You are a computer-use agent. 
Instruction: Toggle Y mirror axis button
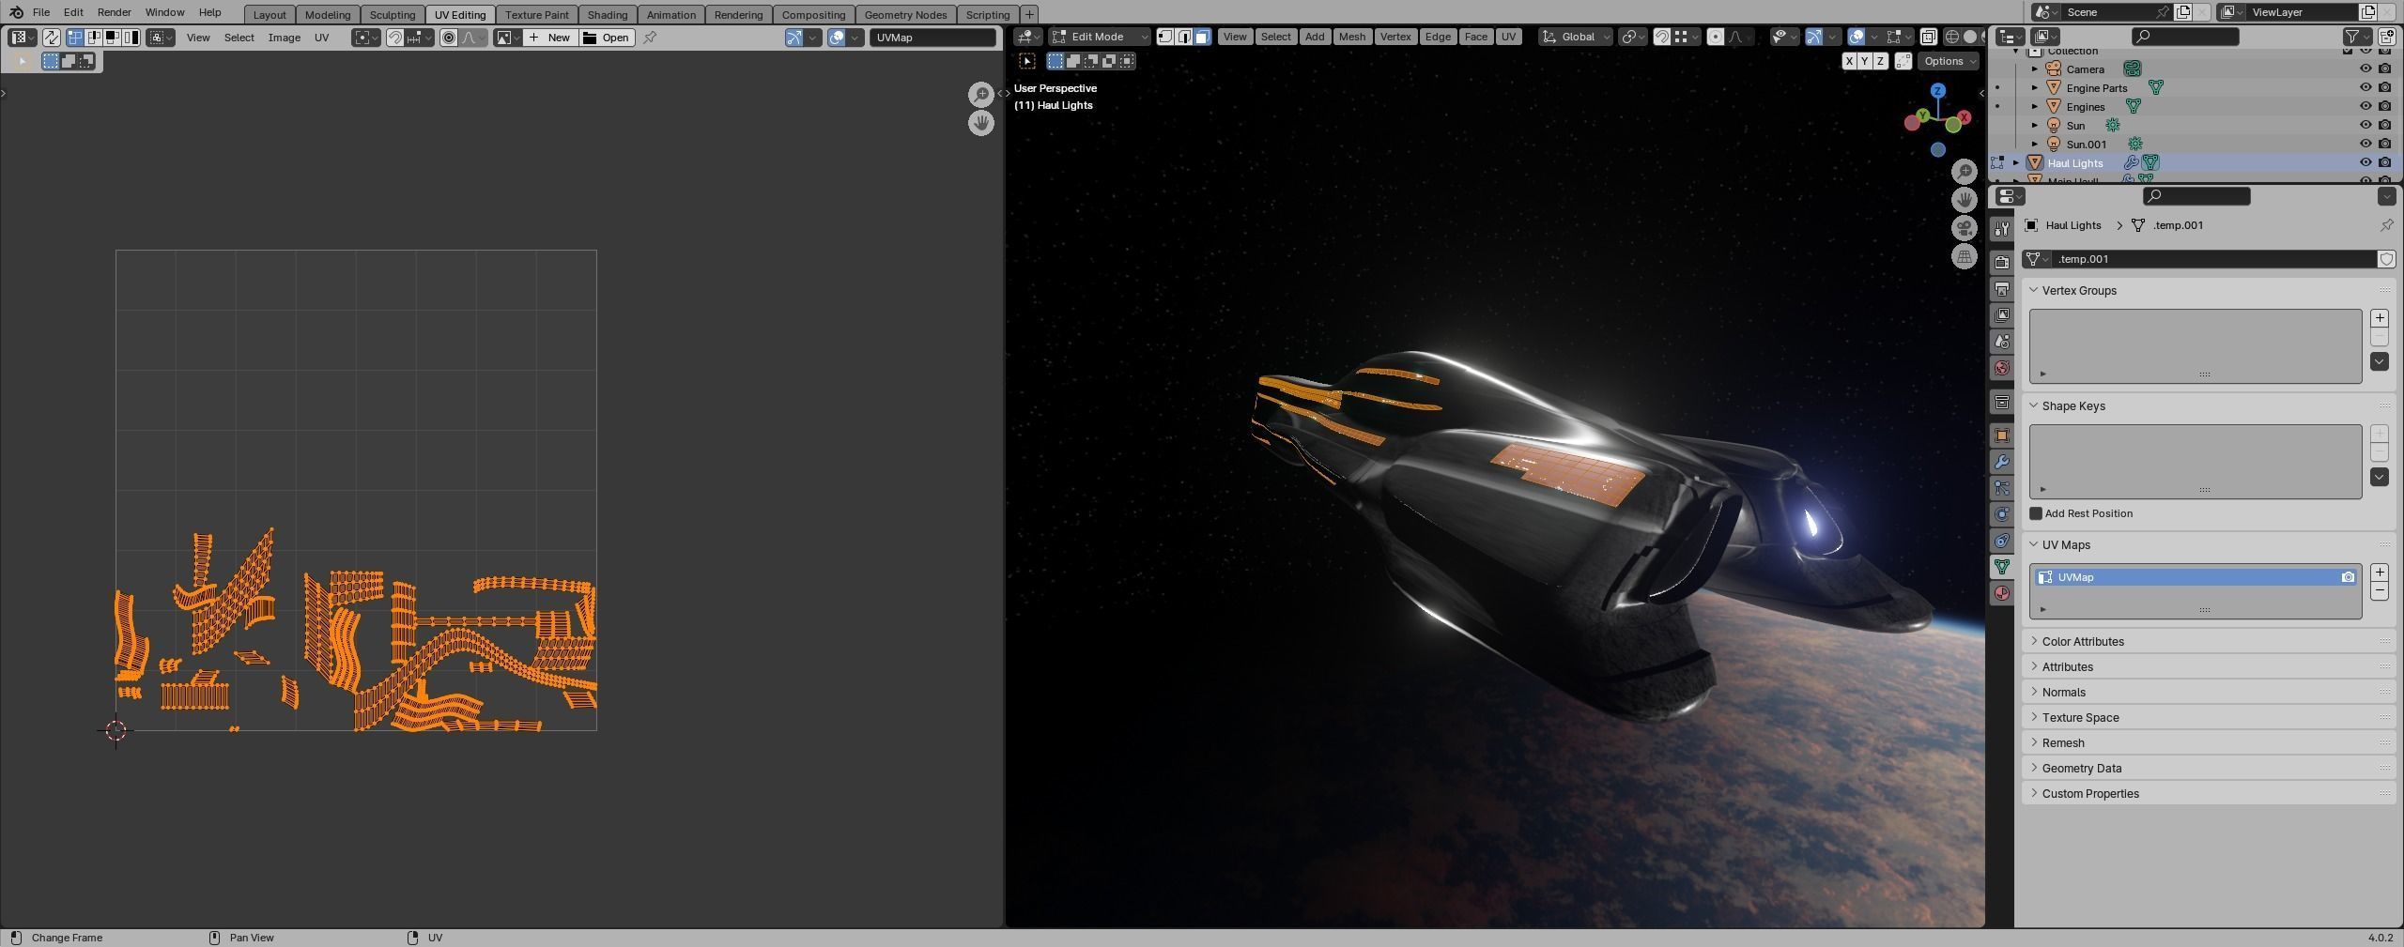click(1864, 61)
